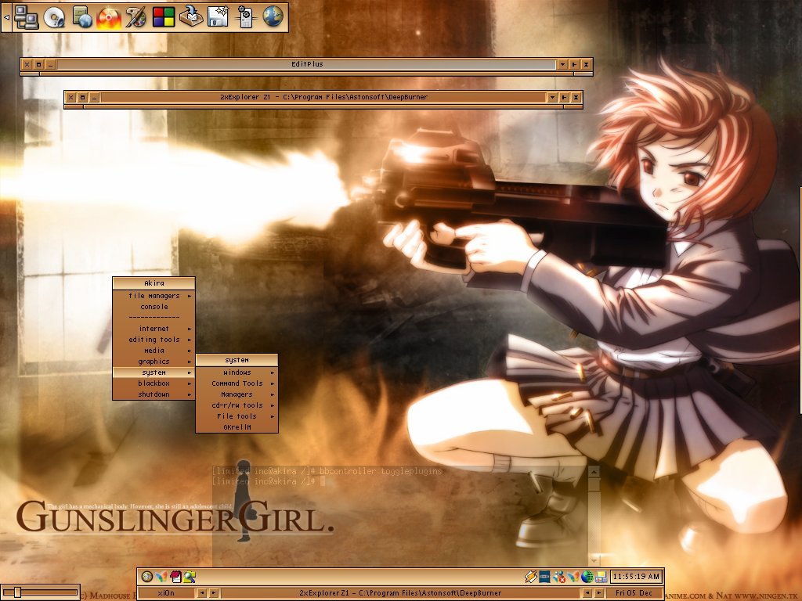The image size is (802, 601).
Task: Open the gears system configuration icon
Action: tap(245, 17)
